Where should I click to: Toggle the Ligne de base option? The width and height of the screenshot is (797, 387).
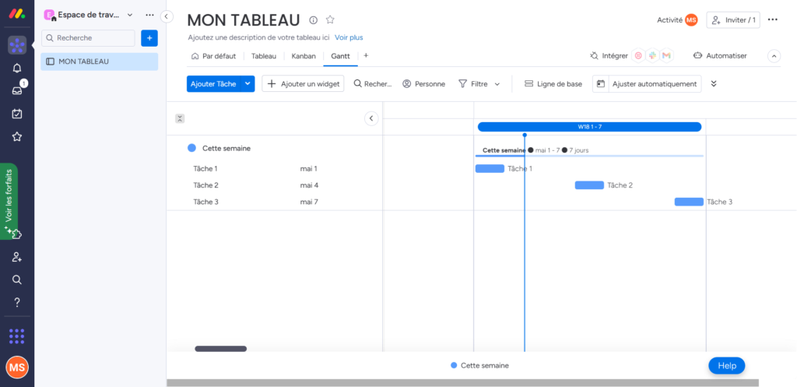click(553, 84)
